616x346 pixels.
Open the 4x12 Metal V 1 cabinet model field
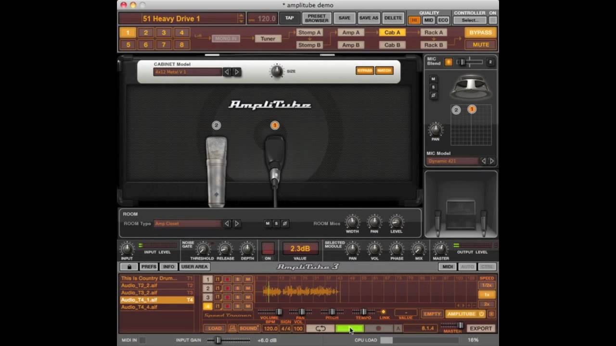click(x=188, y=72)
